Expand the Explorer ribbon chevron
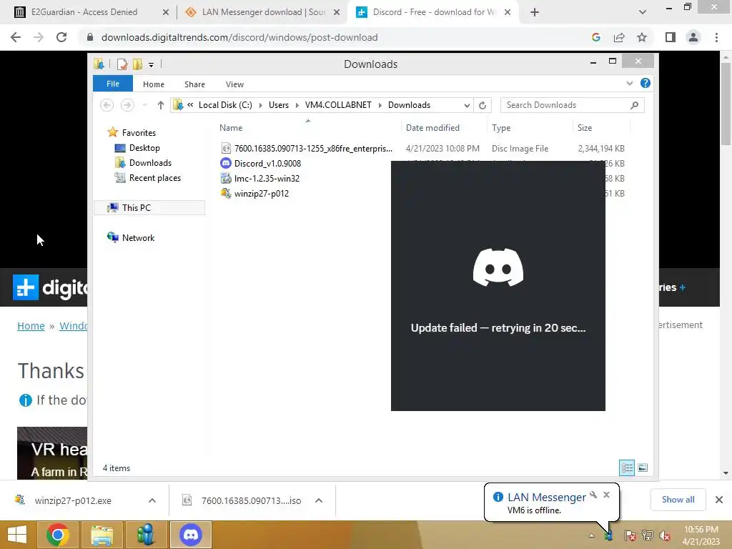The image size is (732, 549). (x=629, y=83)
